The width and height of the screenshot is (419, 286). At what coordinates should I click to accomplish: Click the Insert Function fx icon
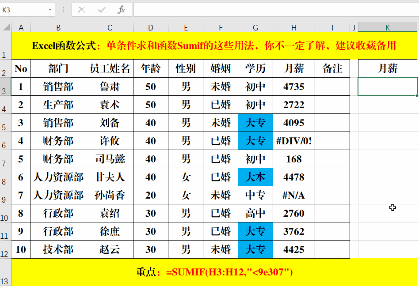click(x=121, y=10)
